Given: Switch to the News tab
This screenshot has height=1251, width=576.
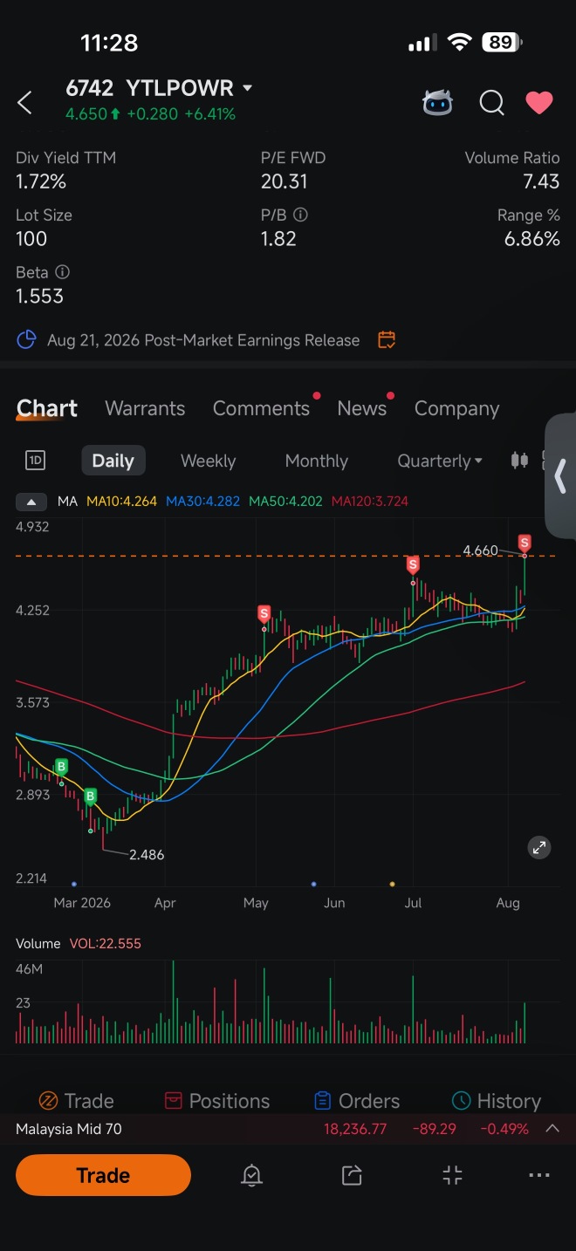Looking at the screenshot, I should tap(361, 408).
